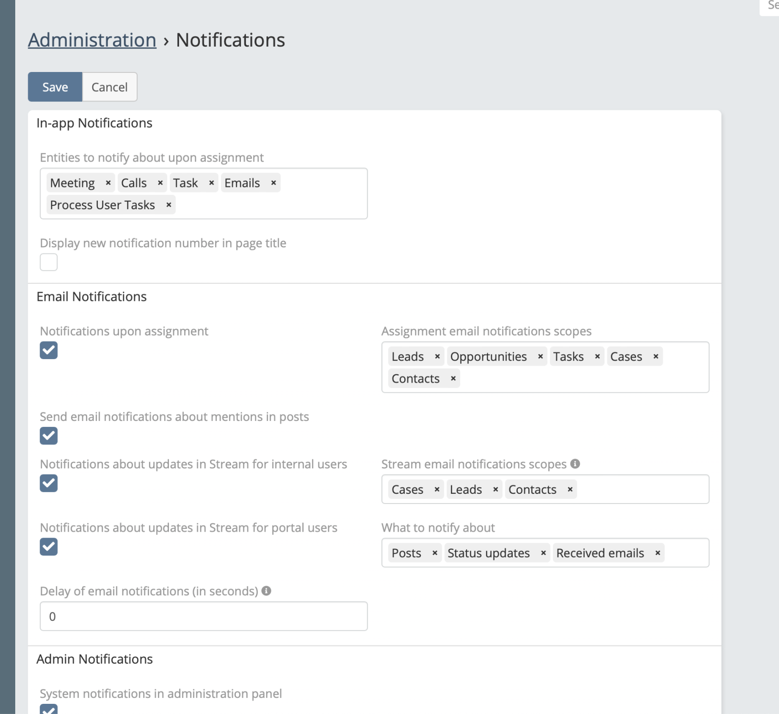
Task: Remove Contacts from stream email scopes
Action: [x=570, y=489]
